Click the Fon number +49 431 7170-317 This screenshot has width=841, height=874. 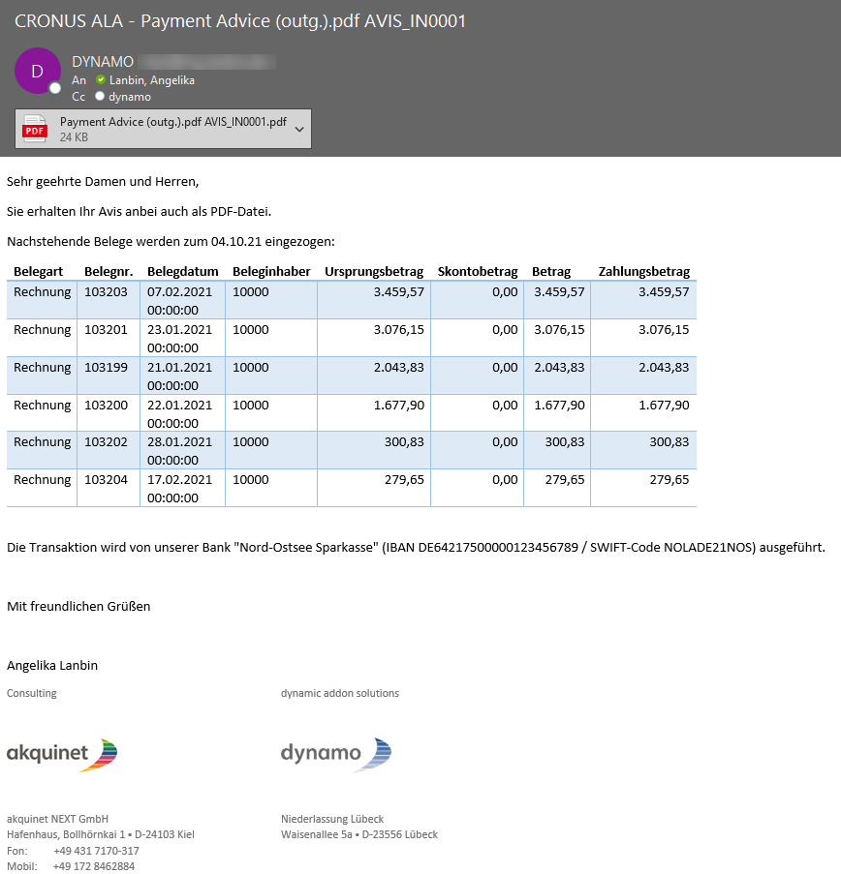[x=96, y=851]
